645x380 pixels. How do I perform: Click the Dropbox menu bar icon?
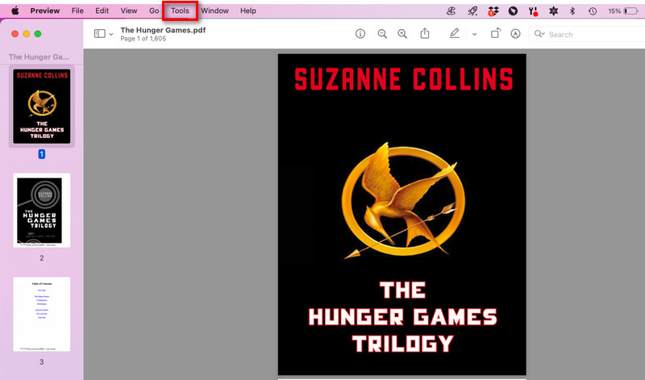pyautogui.click(x=493, y=11)
